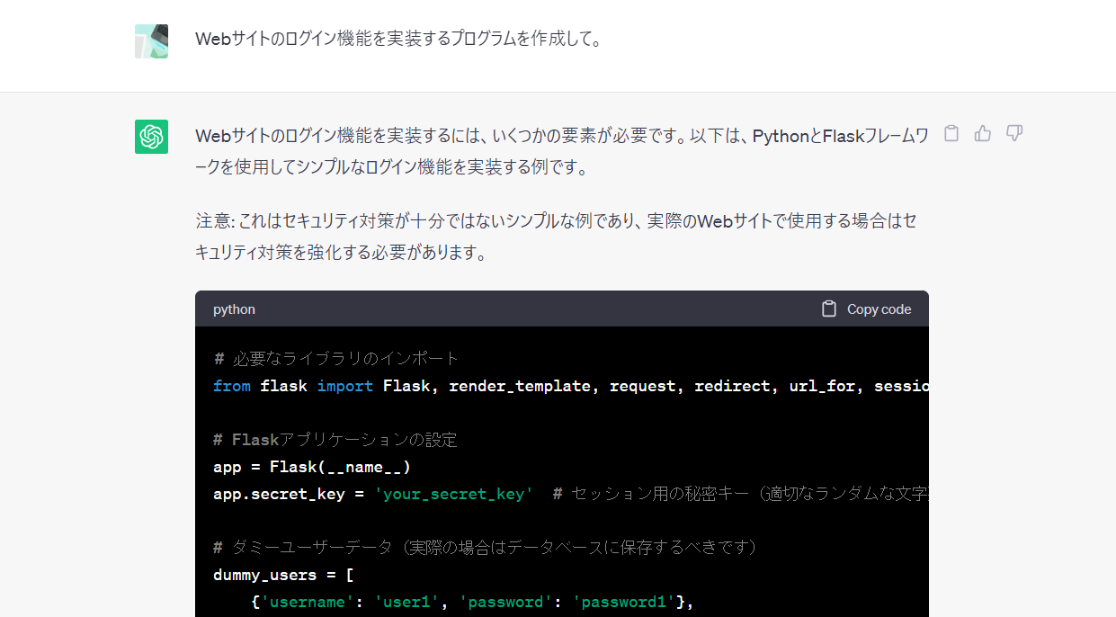Select the 'python' language label

pyautogui.click(x=233, y=308)
